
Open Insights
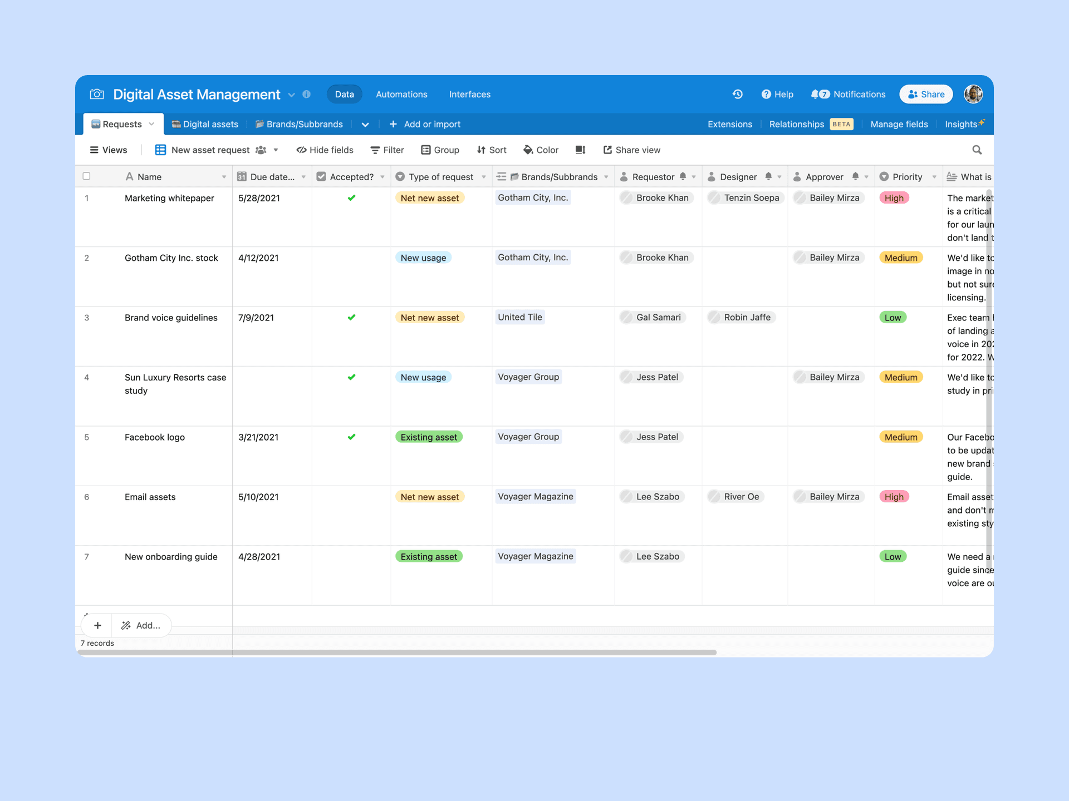[964, 123]
